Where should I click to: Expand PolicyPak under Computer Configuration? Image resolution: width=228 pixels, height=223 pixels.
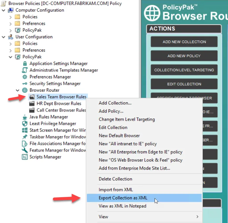coord(10,31)
